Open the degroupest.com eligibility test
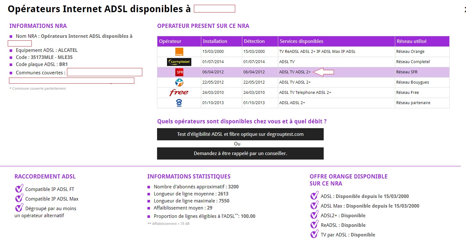Screen dimensions: 466x239 pyautogui.click(x=240, y=134)
